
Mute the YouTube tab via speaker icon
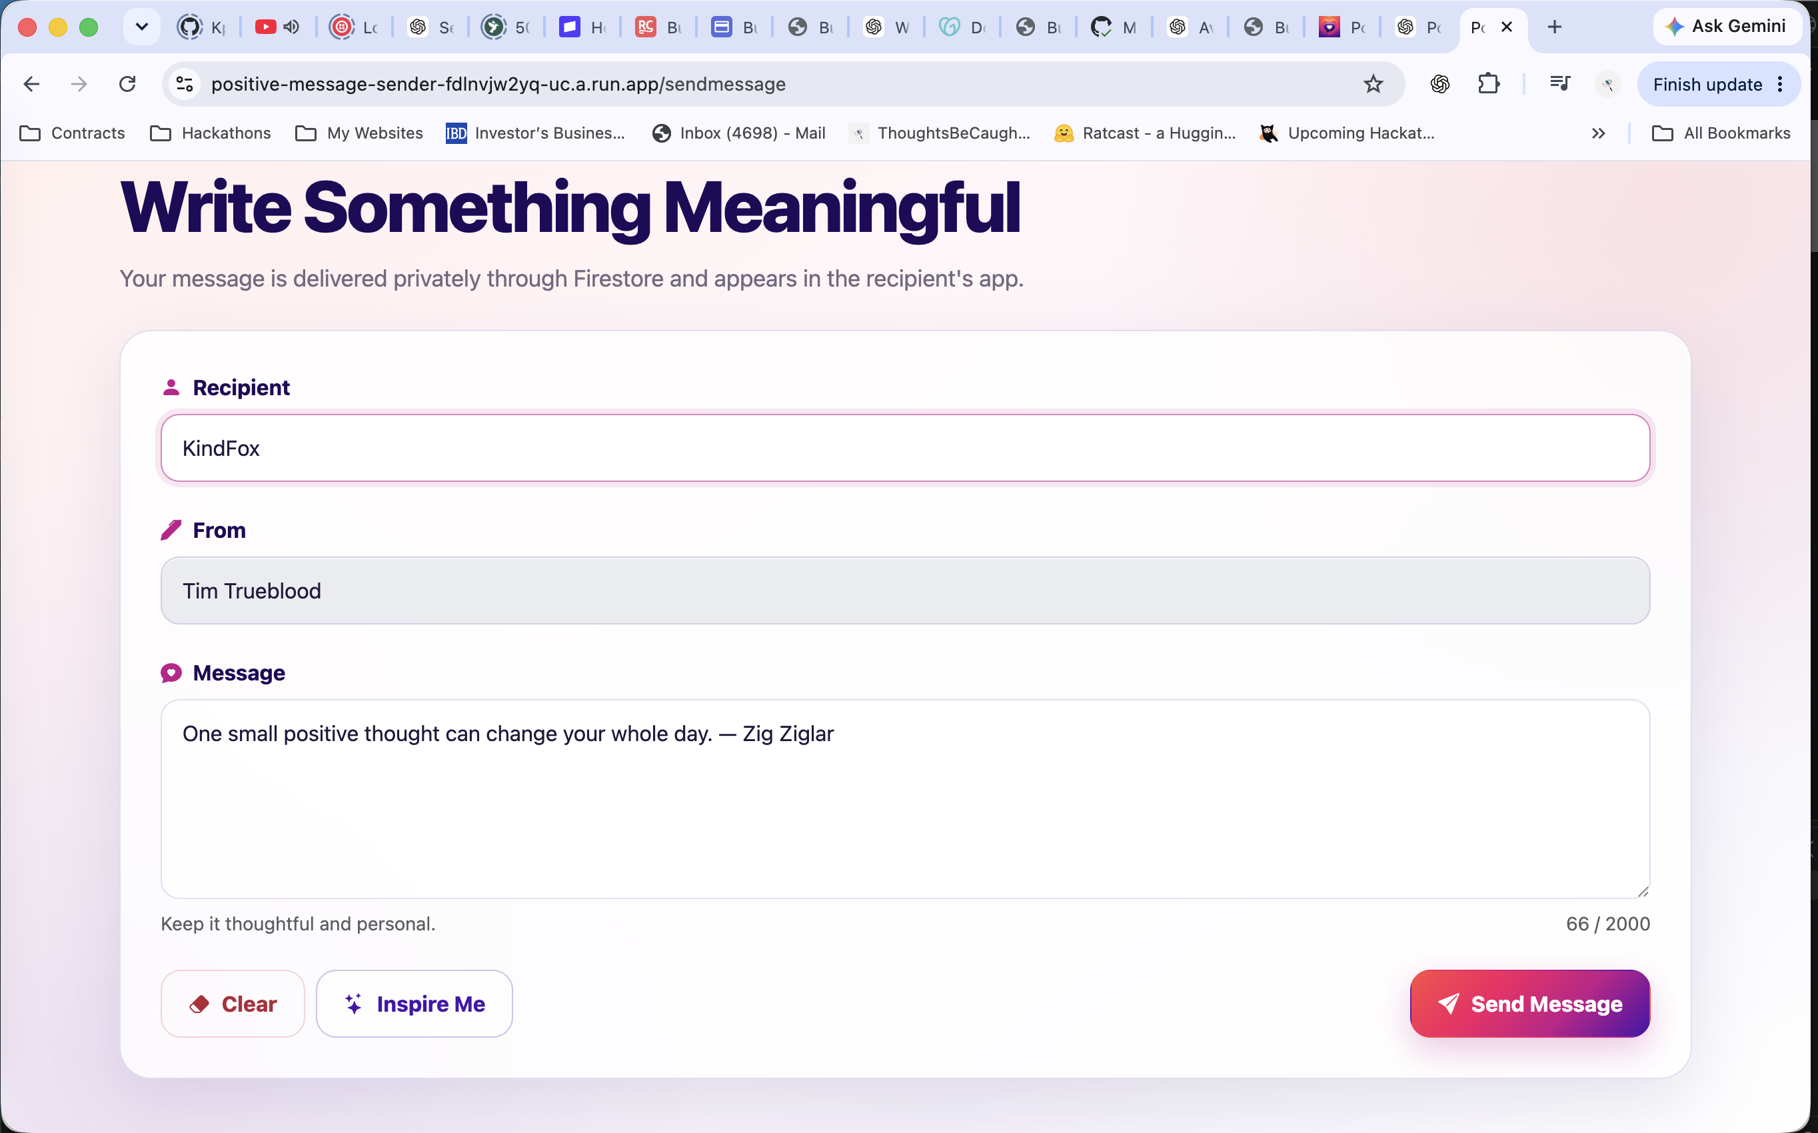coord(291,27)
